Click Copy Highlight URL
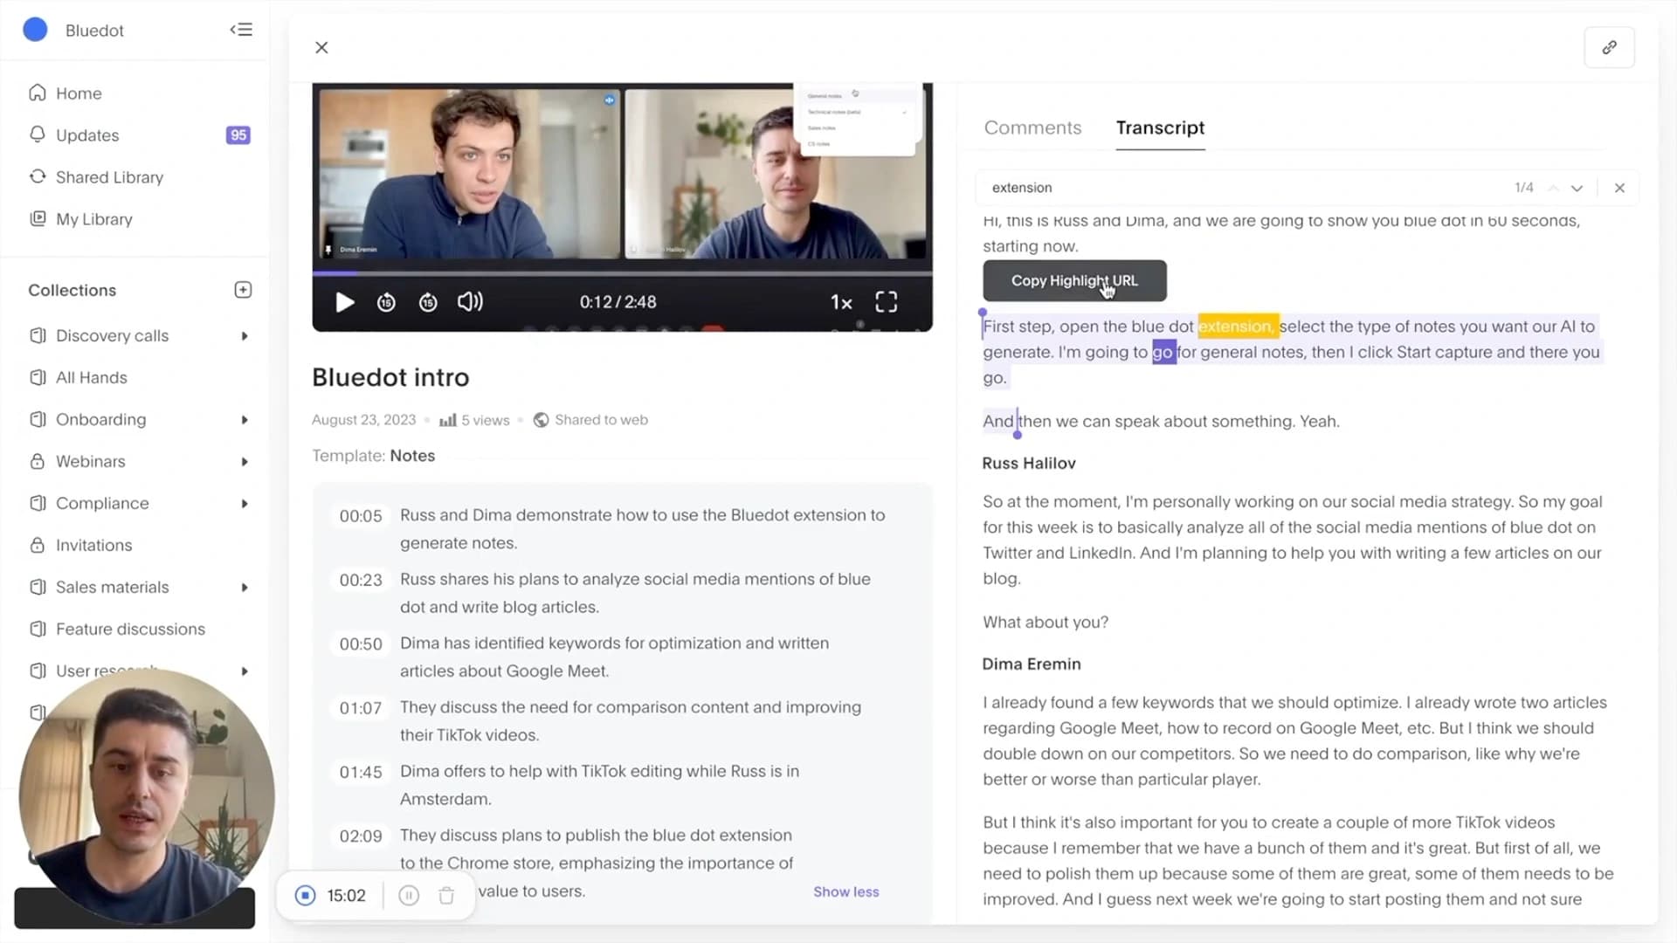The height and width of the screenshot is (943, 1677). coord(1074,280)
